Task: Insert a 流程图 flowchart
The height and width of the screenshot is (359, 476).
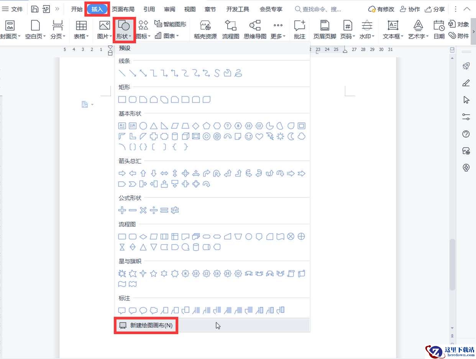Action: 231,30
